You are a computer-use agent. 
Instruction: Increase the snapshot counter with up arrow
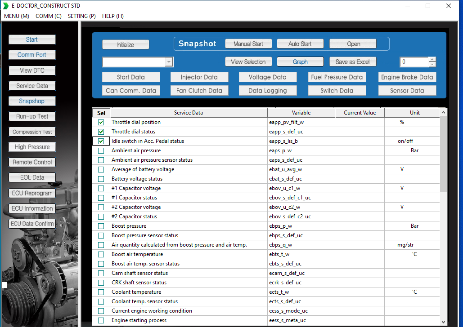click(432, 59)
